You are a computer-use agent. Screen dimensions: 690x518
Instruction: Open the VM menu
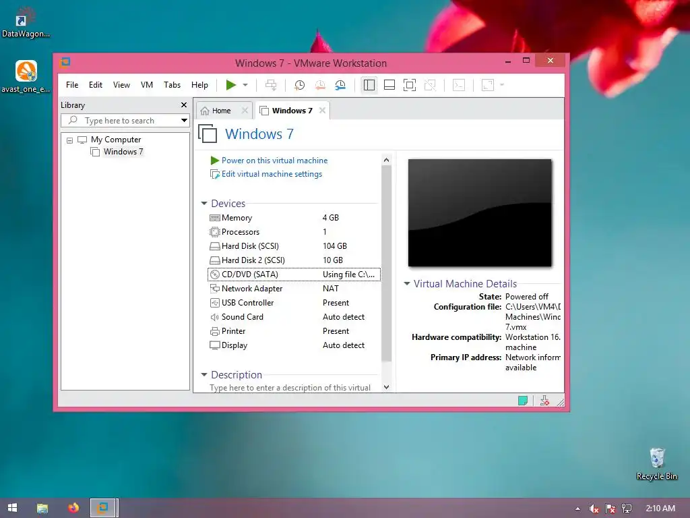coord(146,85)
